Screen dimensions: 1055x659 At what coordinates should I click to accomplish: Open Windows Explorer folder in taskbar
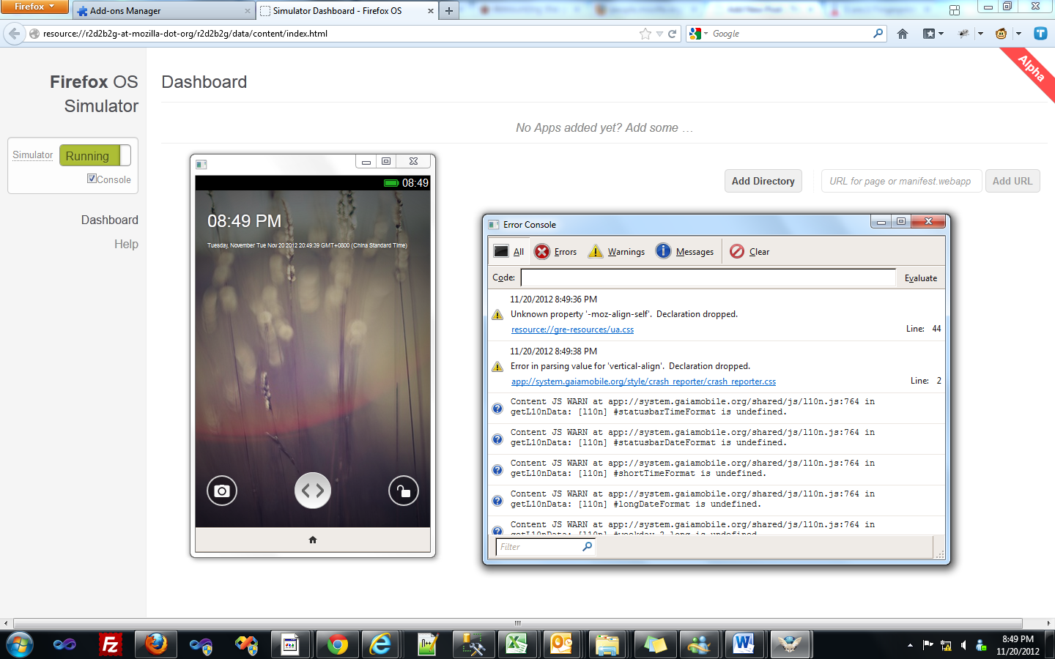pos(608,644)
